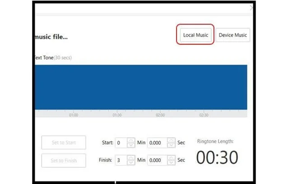Click the 02:00 timeline marker
289x184 pixels.
tap(160, 115)
